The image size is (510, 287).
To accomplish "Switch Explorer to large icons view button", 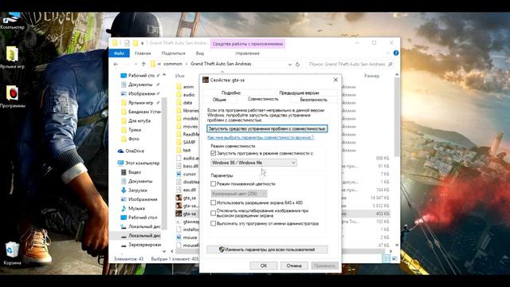I will (x=394, y=258).
